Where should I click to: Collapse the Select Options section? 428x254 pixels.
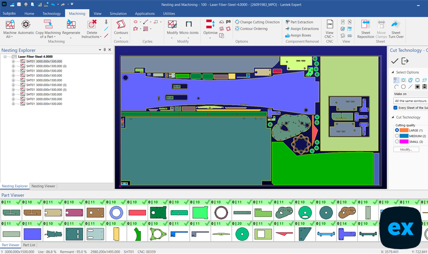pos(393,72)
